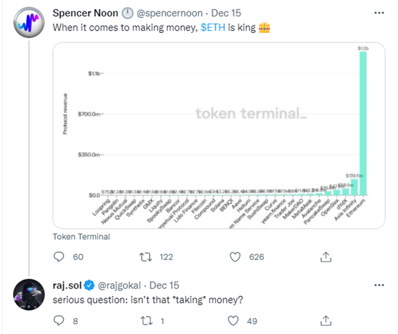Retweet Spencer Noon's ETH tweet
Viewport: 398px width, 334px height.
click(x=145, y=256)
